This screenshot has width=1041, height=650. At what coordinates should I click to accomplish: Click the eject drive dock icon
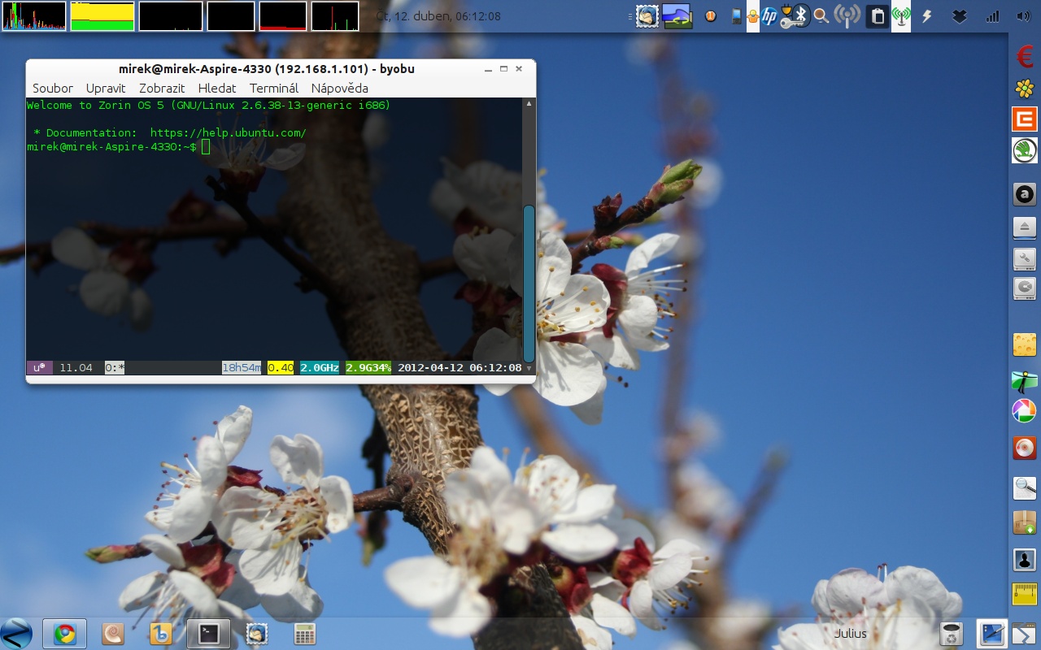click(1025, 227)
